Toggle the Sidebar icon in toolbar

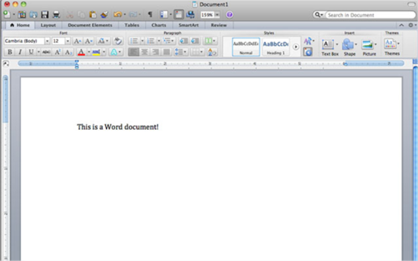164,14
